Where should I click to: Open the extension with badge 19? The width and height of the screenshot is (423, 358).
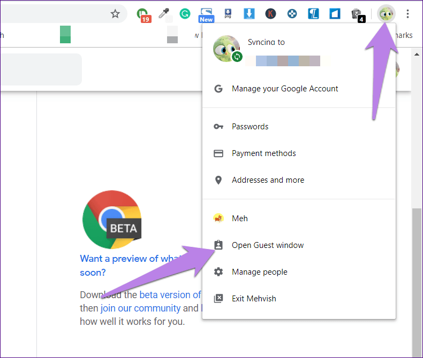coord(143,14)
